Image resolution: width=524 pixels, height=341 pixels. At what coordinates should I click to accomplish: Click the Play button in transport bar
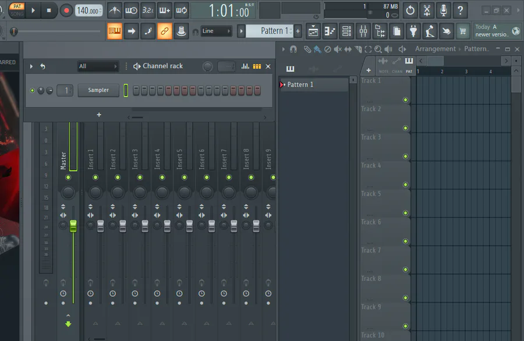coord(33,10)
